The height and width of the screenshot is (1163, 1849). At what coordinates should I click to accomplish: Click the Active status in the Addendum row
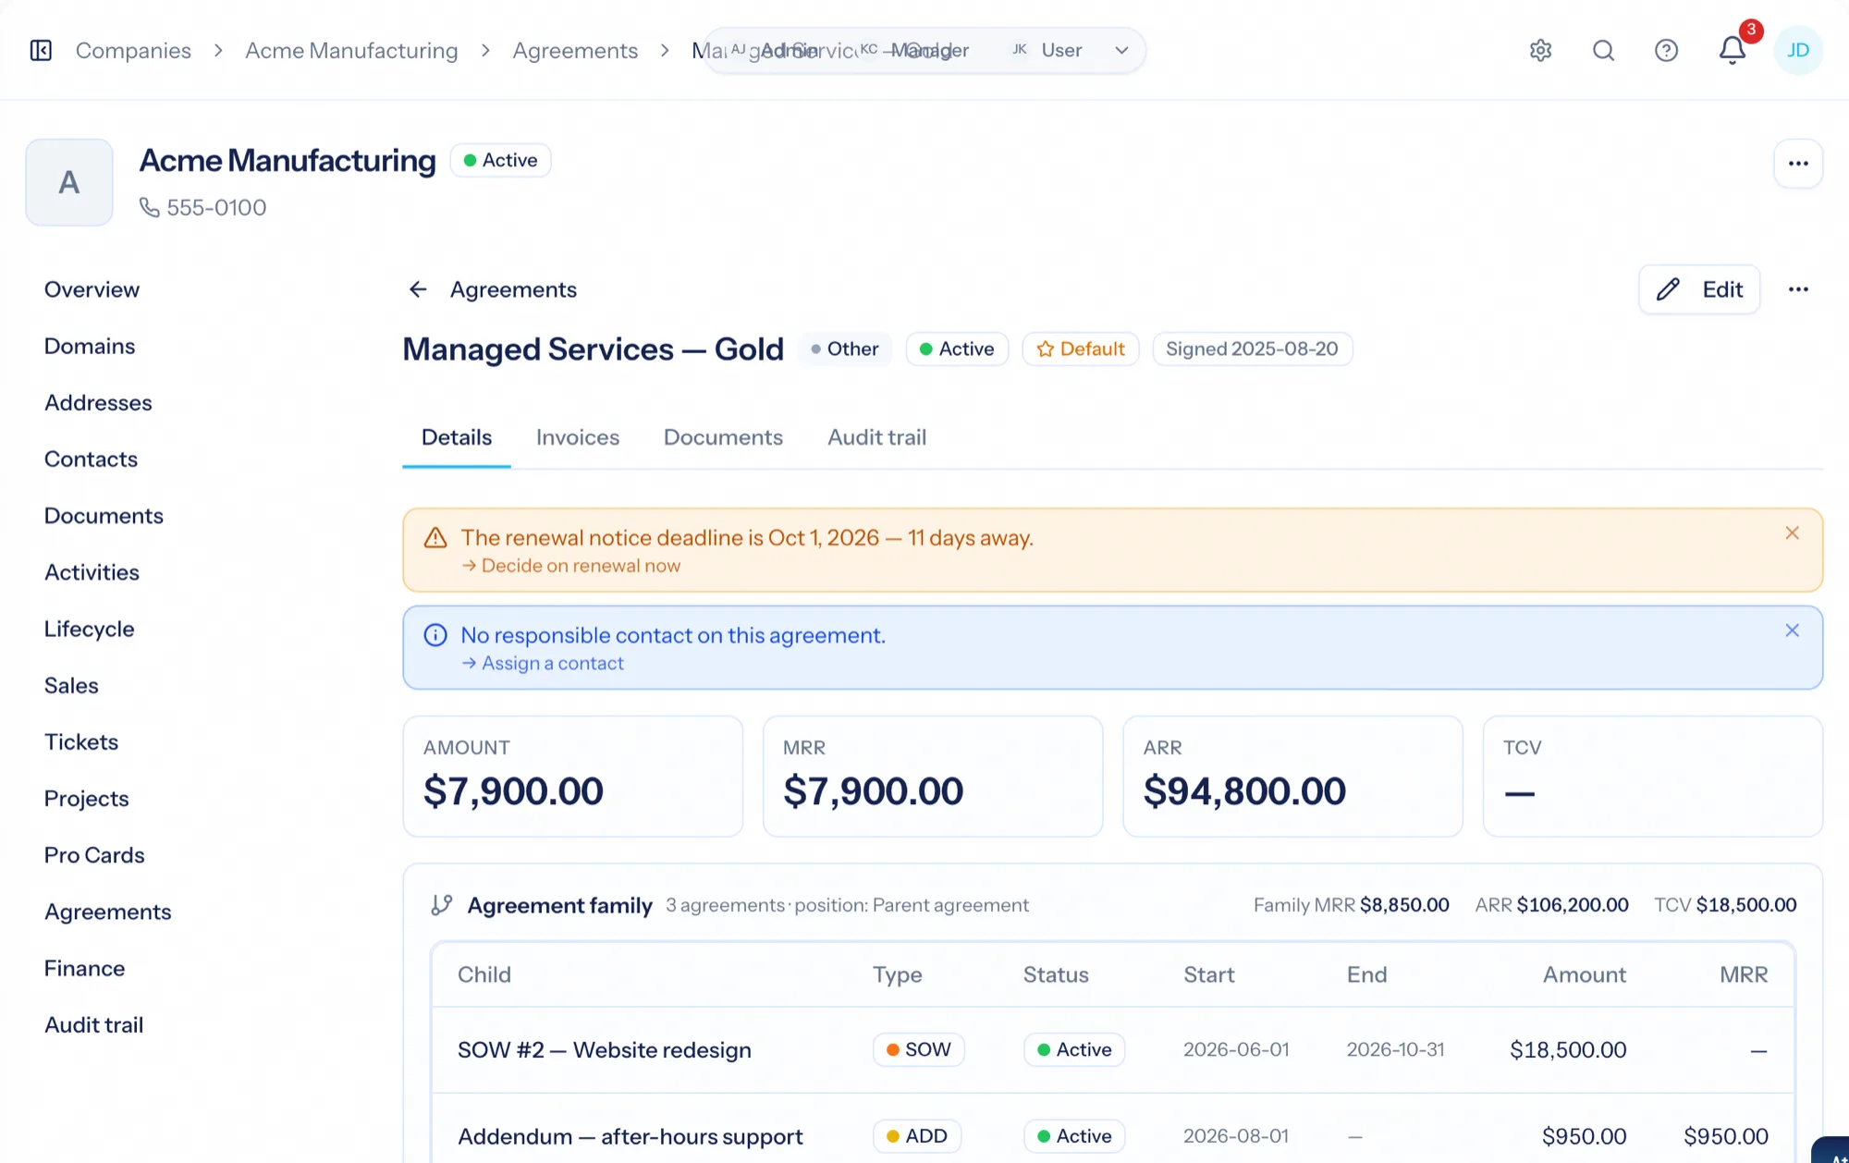1074,1136
